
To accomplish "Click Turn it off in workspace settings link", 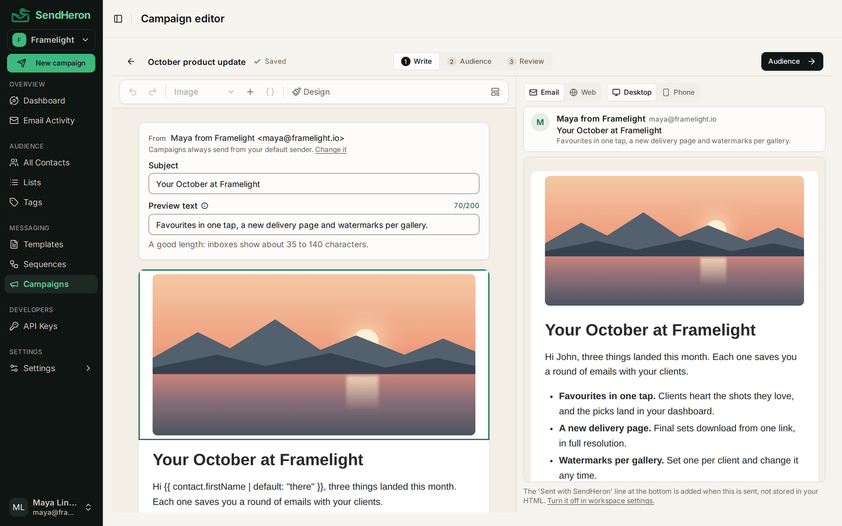I will pos(601,501).
